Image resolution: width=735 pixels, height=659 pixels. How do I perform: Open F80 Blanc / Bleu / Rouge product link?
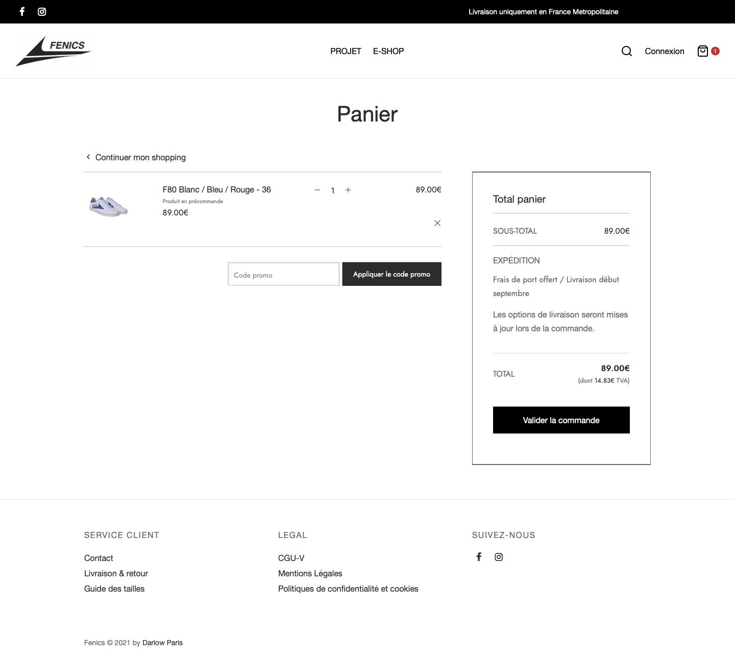click(x=216, y=189)
